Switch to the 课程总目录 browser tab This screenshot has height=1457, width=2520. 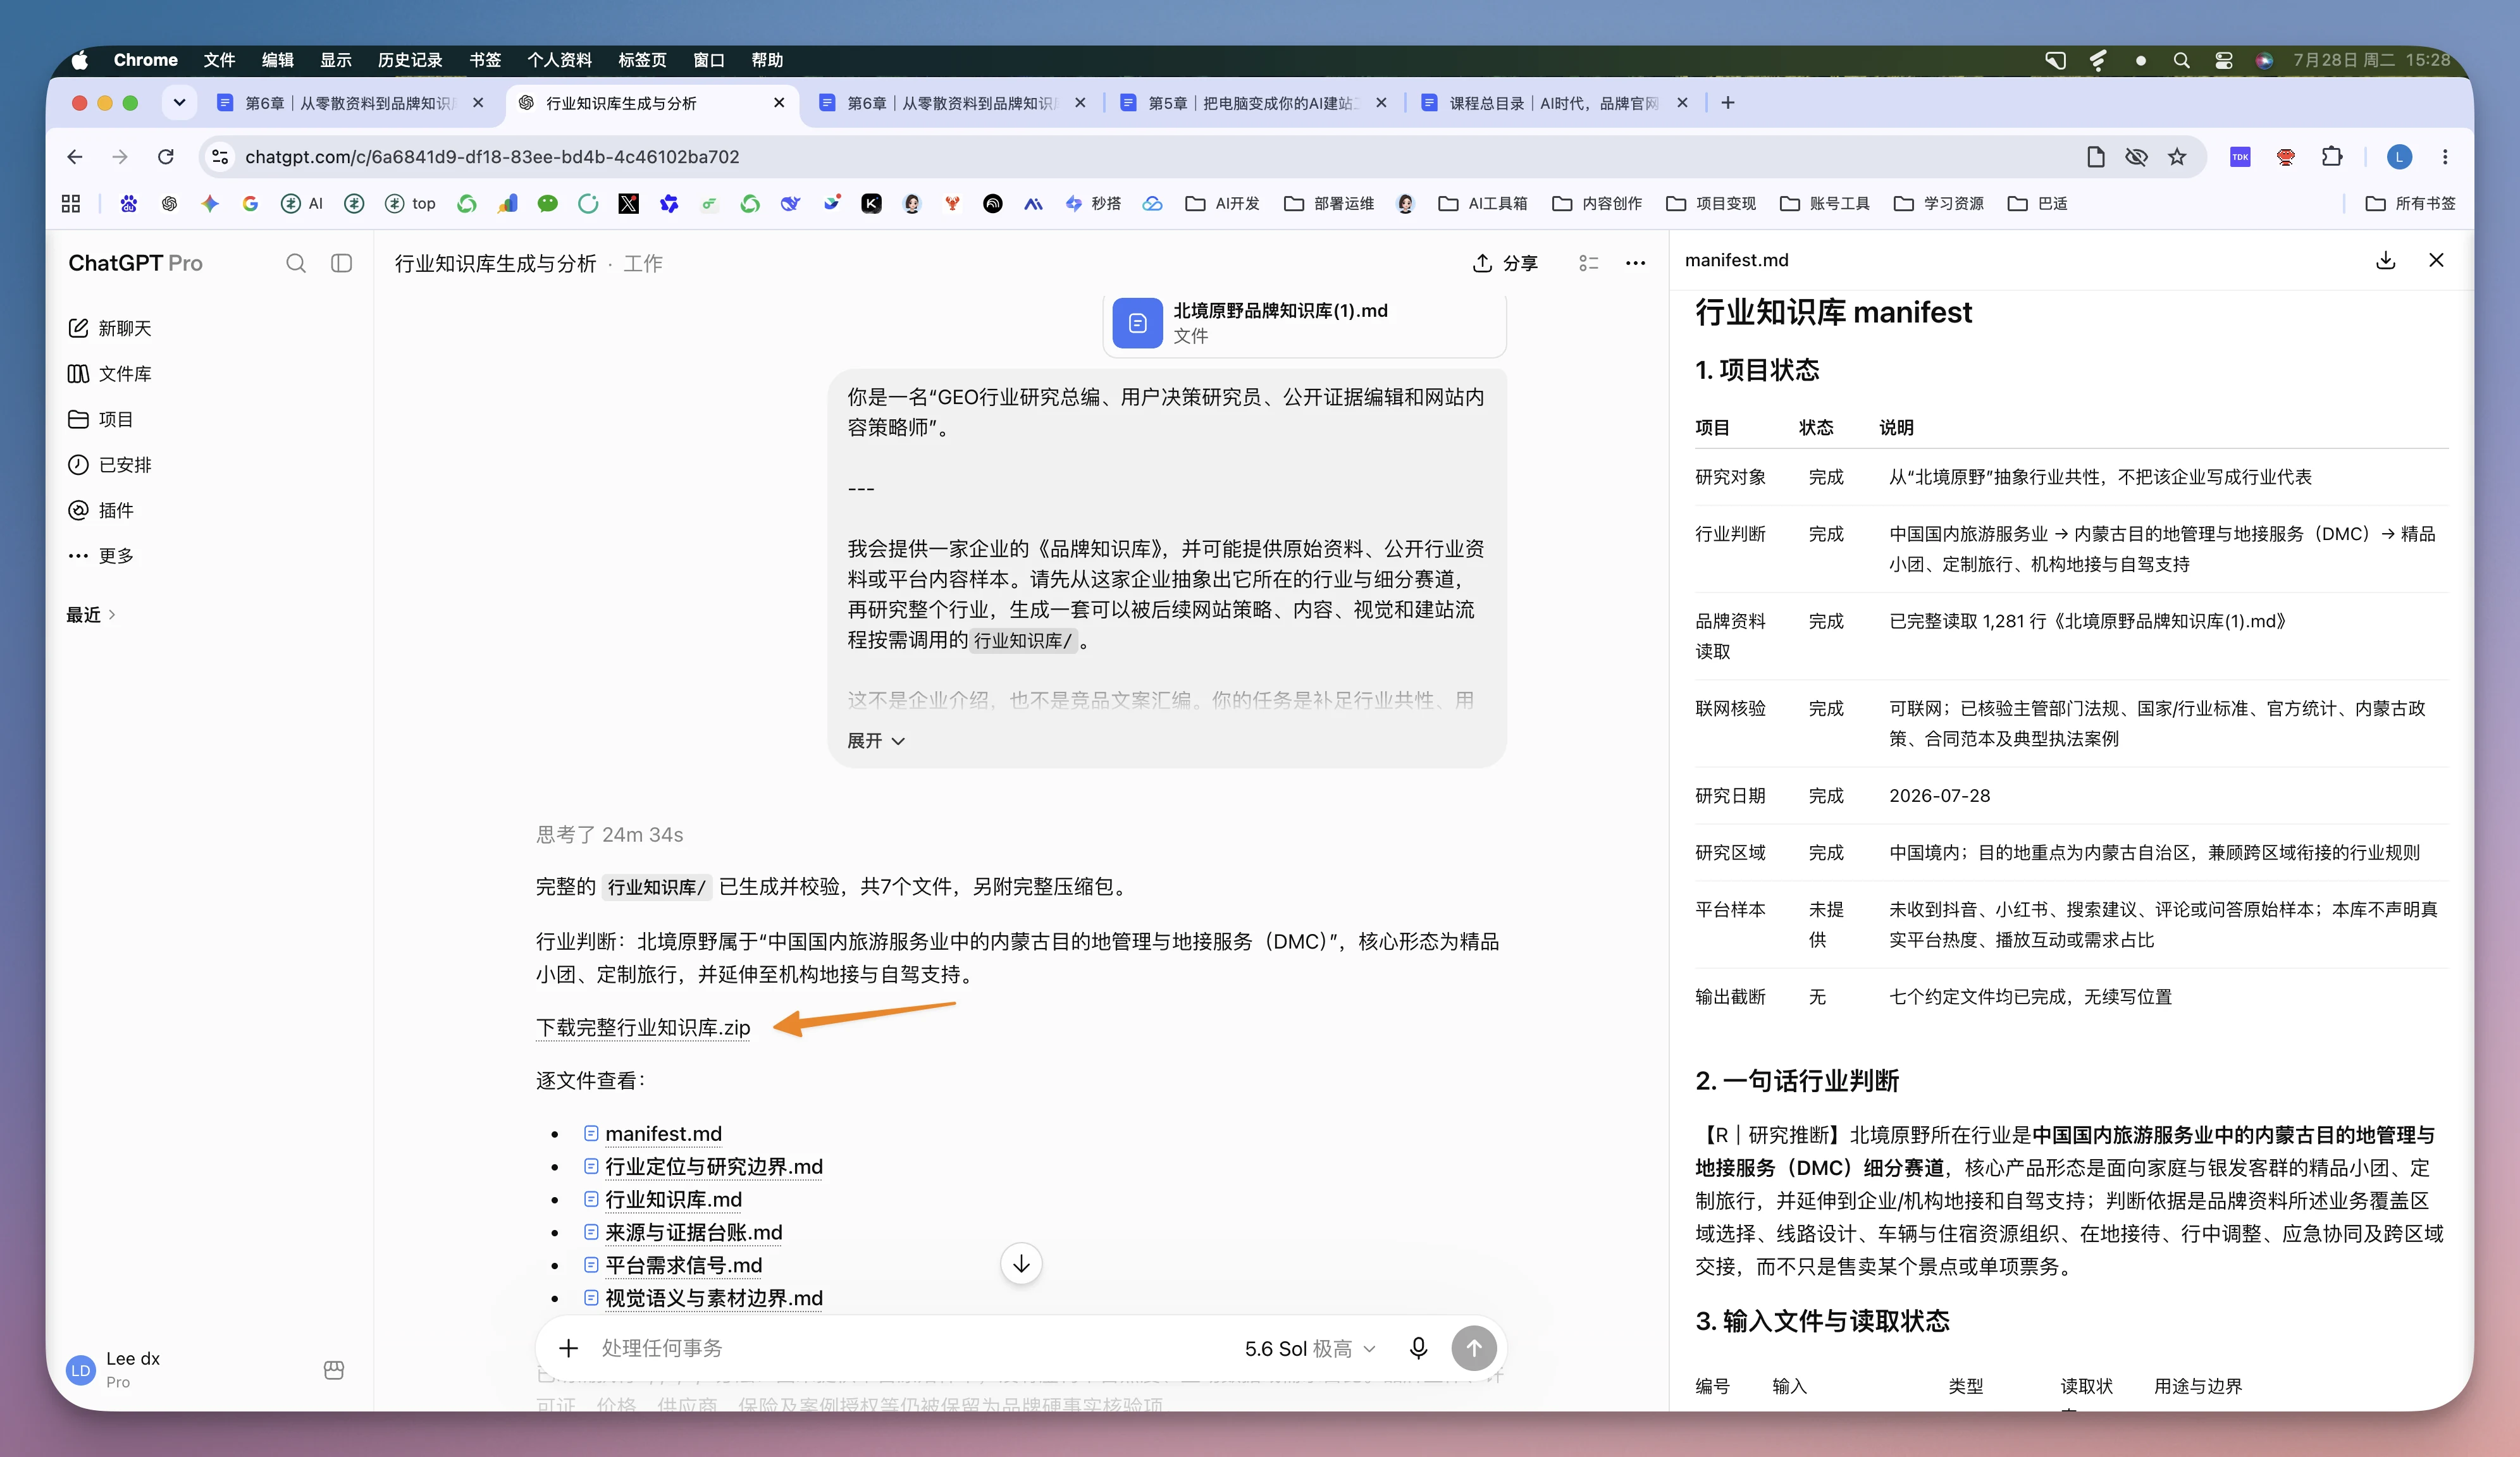1553,103
